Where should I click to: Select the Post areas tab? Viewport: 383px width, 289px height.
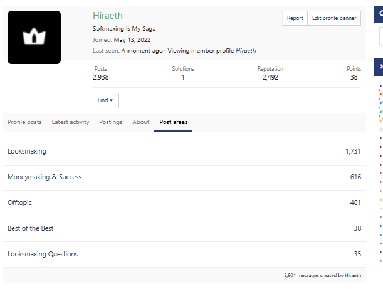point(173,122)
